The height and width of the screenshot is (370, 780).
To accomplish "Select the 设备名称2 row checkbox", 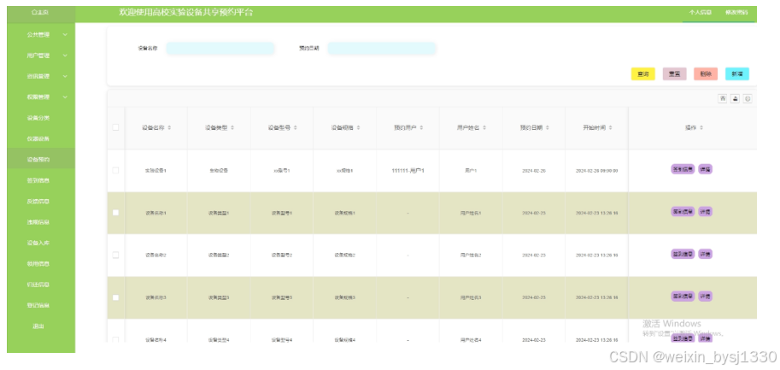I will pyautogui.click(x=116, y=255).
